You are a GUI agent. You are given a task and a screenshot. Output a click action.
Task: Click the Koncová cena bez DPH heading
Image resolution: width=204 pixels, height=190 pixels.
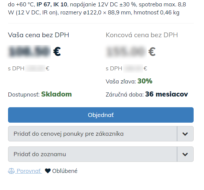tap(142, 35)
